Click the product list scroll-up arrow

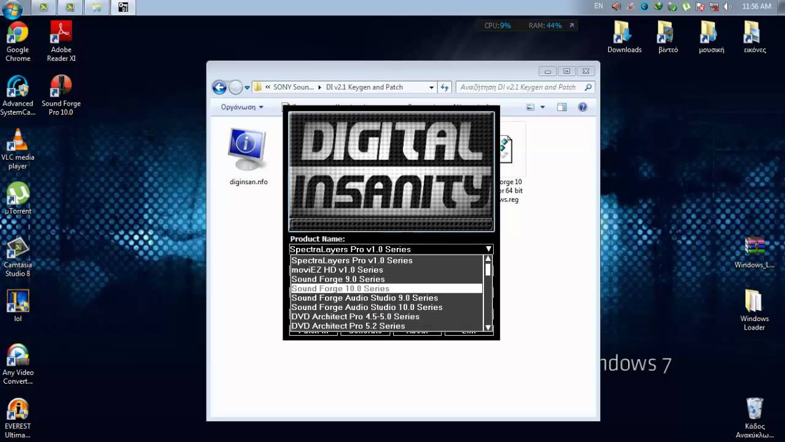(488, 259)
